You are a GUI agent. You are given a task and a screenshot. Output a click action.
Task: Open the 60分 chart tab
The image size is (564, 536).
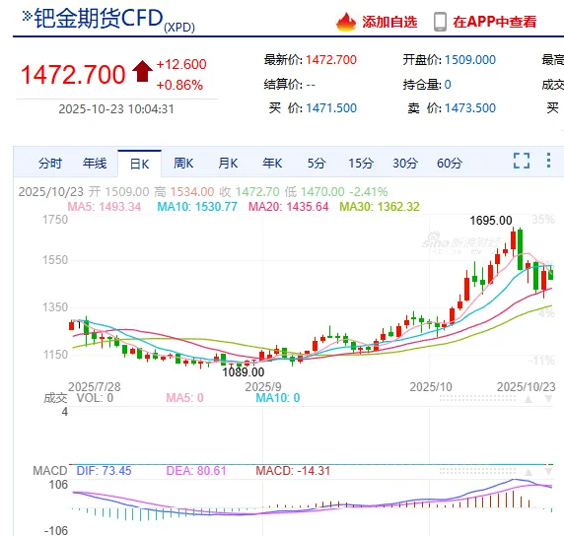[450, 164]
